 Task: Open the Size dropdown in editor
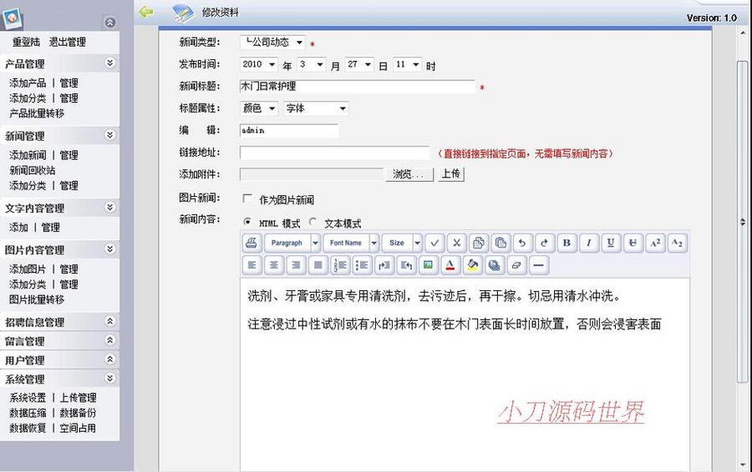click(x=402, y=243)
